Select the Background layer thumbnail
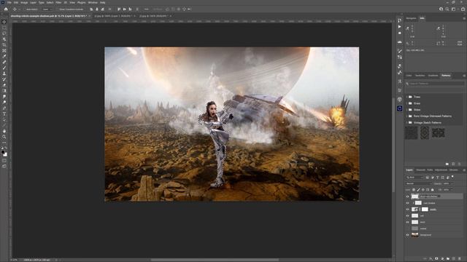This screenshot has height=262, width=467. (x=415, y=235)
